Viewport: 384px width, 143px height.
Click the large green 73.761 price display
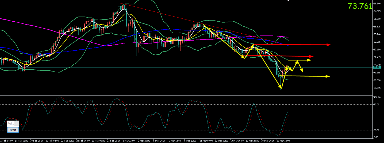point(360,6)
